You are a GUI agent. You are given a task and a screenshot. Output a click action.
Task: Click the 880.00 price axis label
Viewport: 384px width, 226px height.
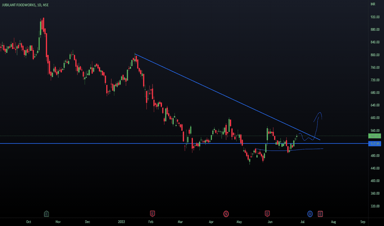(x=375, y=30)
